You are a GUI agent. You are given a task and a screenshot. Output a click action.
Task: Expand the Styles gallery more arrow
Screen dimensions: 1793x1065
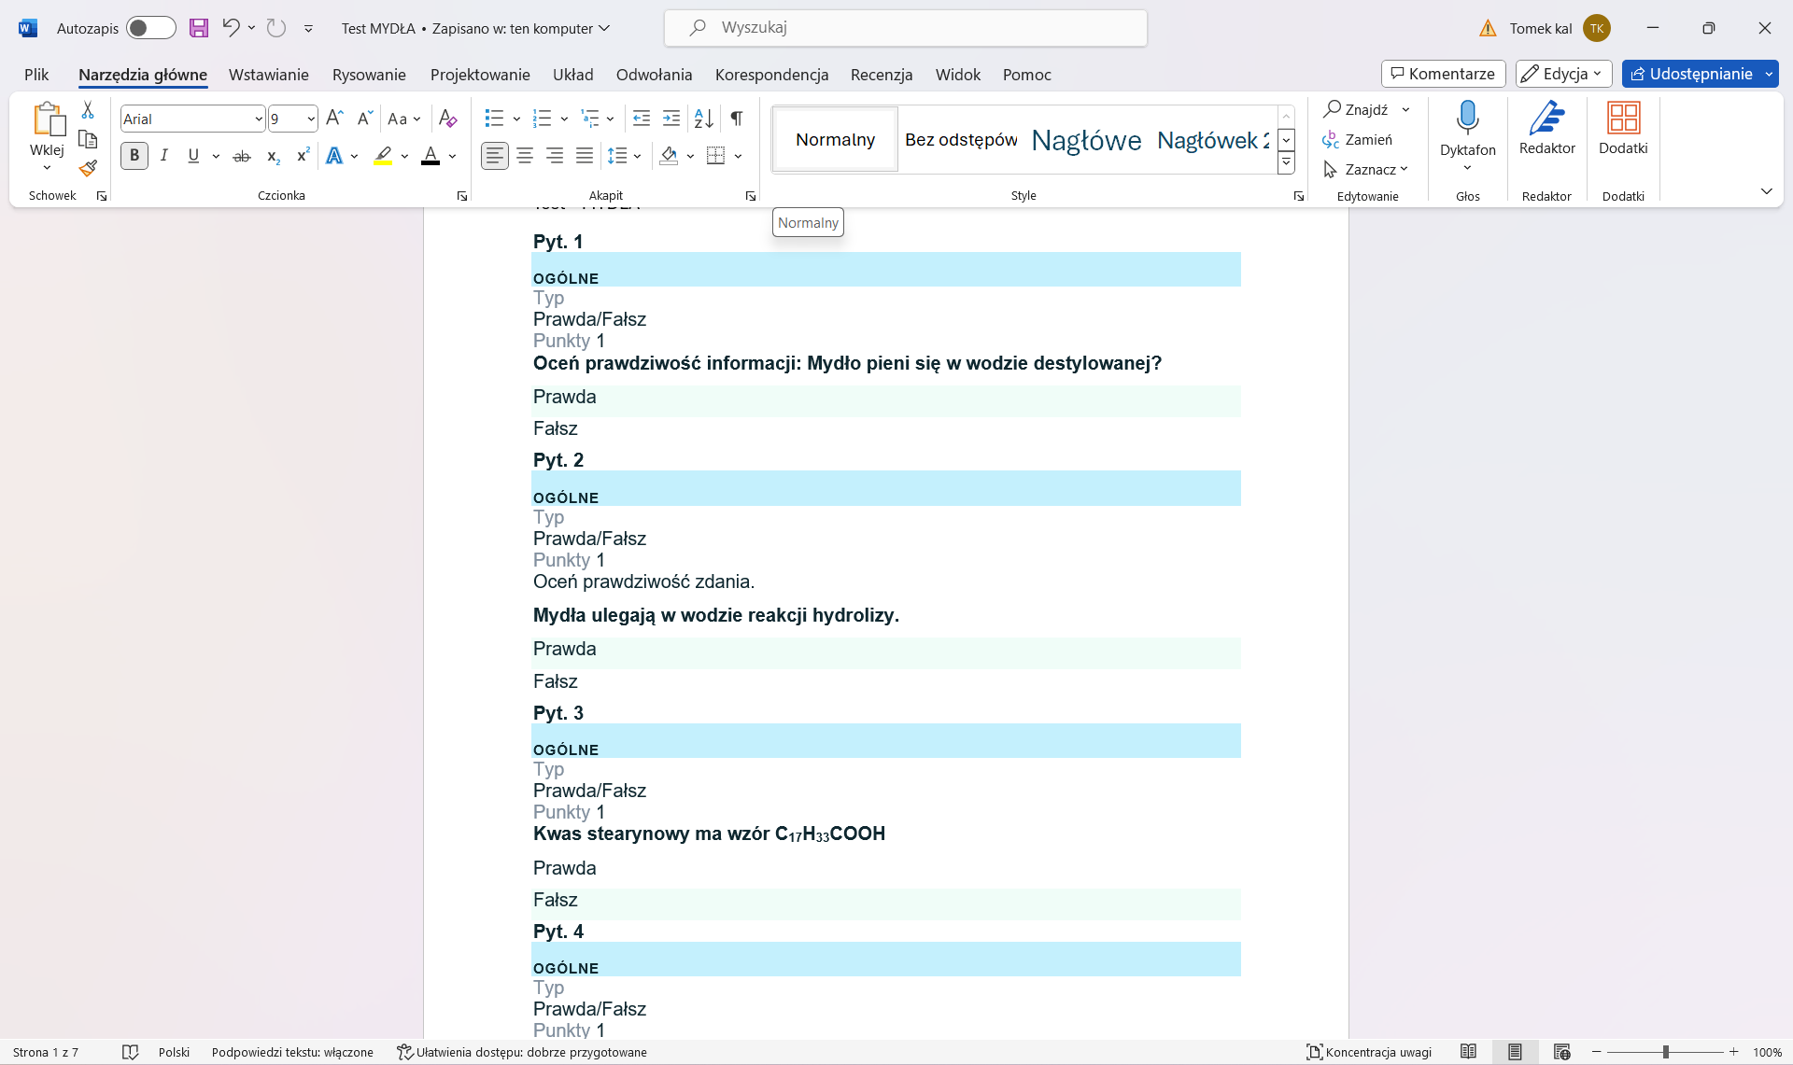click(x=1286, y=162)
